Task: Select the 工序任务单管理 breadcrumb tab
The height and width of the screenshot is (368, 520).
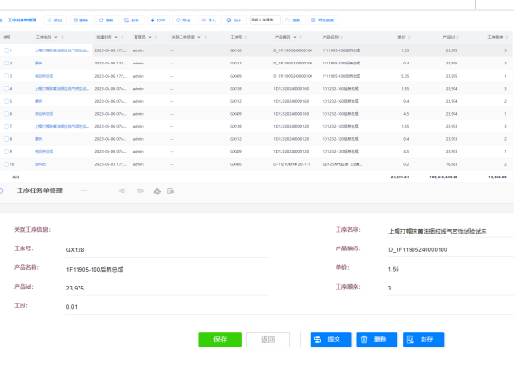Action: coord(22,21)
